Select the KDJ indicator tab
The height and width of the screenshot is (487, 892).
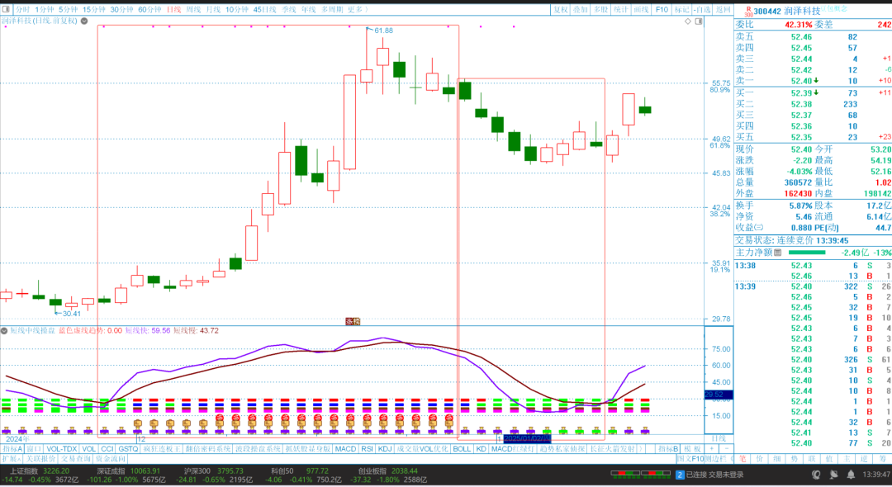click(x=385, y=449)
